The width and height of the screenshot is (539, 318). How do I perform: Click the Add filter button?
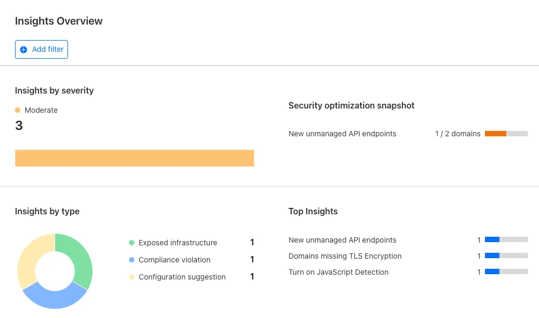[x=41, y=49]
